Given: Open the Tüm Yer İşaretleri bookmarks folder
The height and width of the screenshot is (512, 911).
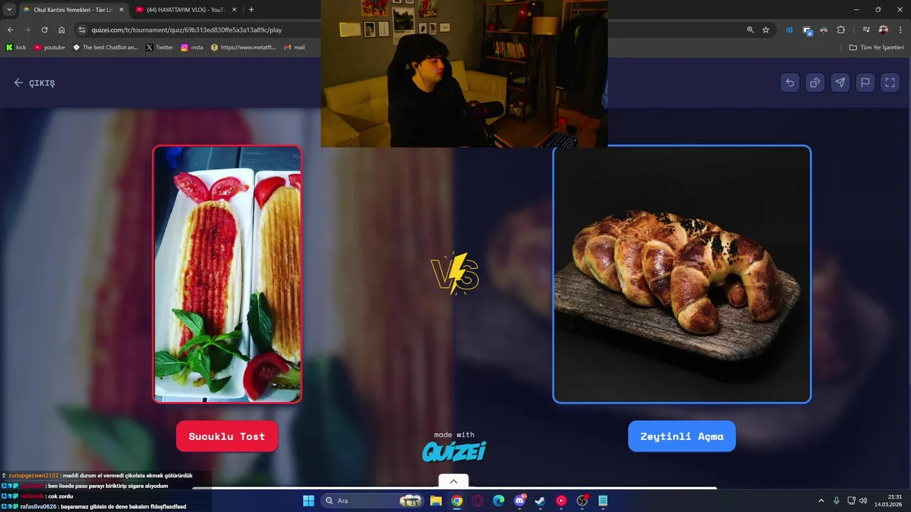Looking at the screenshot, I should coord(876,48).
